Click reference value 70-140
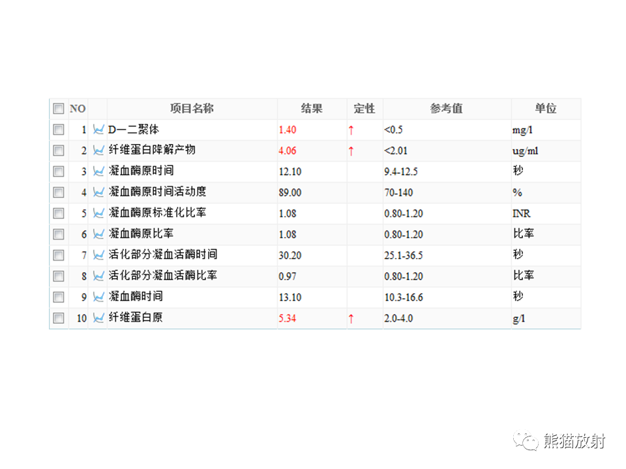Viewport: 626px width, 469px height. point(398,193)
